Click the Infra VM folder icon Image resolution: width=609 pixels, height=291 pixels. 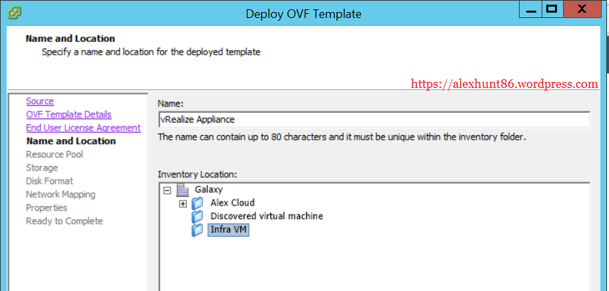pos(197,230)
